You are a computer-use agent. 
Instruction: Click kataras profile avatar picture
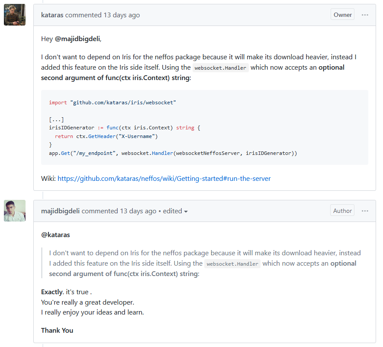click(x=15, y=15)
